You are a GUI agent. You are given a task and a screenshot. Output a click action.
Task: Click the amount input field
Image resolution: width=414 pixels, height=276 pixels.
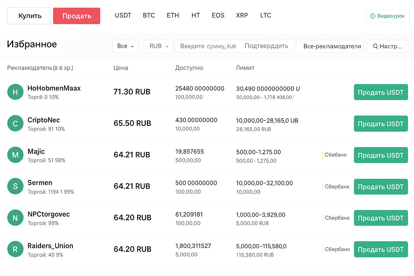[208, 46]
